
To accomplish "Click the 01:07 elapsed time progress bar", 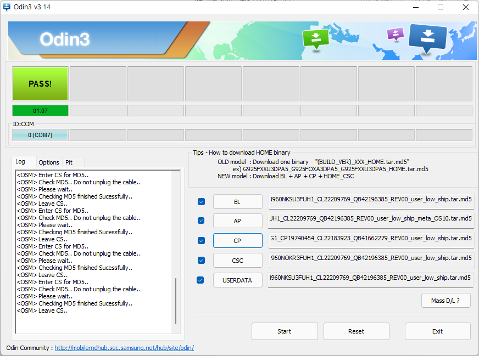I will point(40,111).
